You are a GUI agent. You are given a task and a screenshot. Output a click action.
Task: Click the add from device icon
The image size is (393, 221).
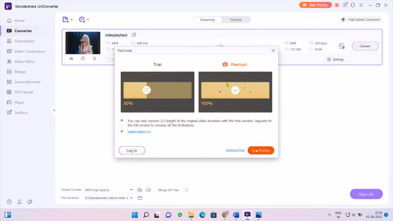point(82,19)
